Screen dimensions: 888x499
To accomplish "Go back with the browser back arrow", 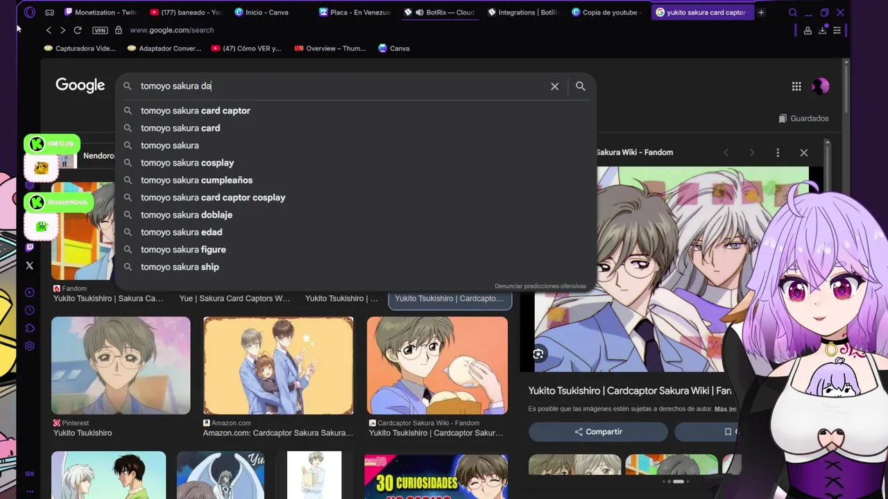I will [49, 30].
